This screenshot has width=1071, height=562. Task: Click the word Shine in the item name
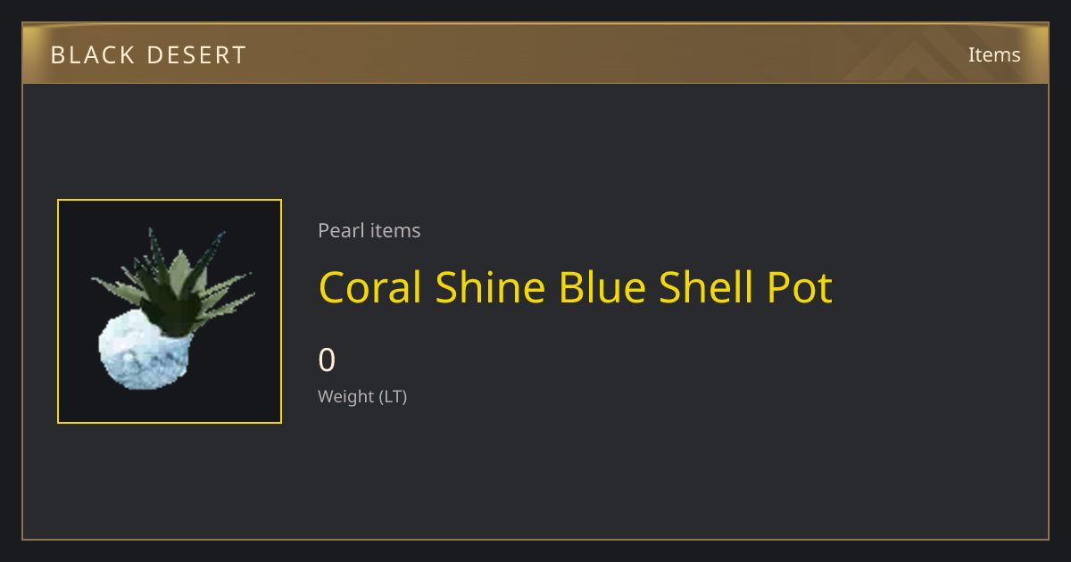click(490, 287)
